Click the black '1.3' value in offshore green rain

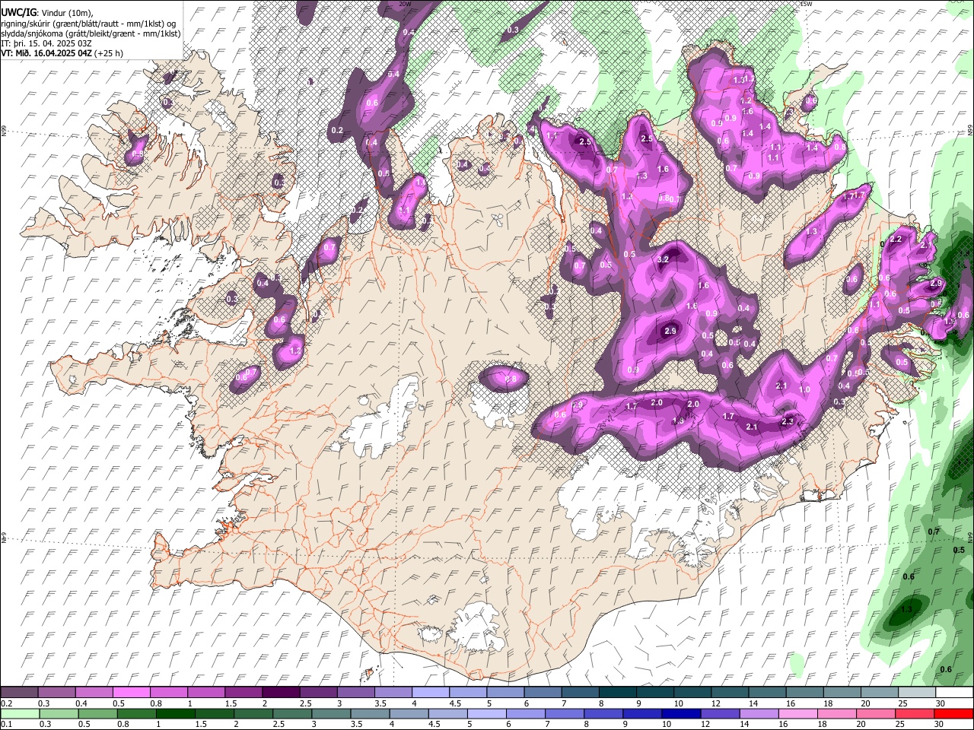click(906, 609)
